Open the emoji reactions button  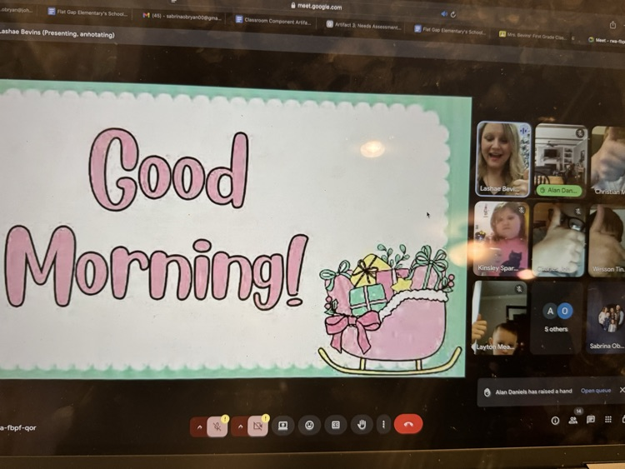(309, 426)
